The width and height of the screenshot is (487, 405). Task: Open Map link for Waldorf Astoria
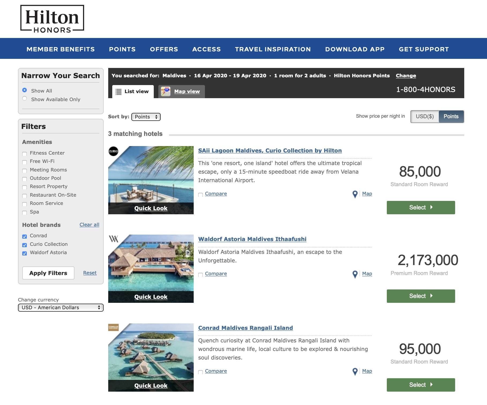(367, 274)
